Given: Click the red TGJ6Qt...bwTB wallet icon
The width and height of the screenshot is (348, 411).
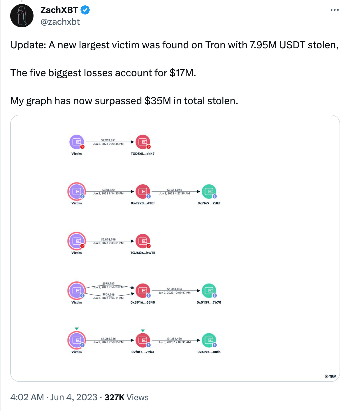Looking at the screenshot, I should point(143,241).
